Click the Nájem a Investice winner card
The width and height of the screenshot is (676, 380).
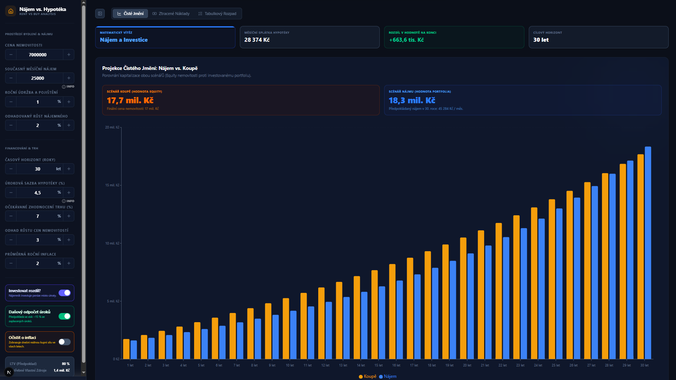pyautogui.click(x=165, y=37)
